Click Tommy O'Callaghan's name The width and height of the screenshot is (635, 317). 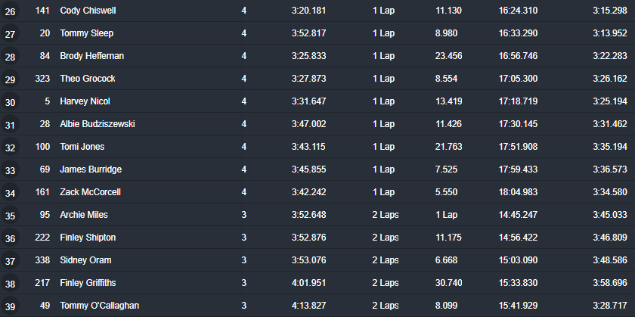pyautogui.click(x=99, y=306)
